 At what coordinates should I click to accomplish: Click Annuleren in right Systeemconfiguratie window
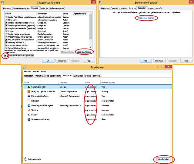(159, 61)
